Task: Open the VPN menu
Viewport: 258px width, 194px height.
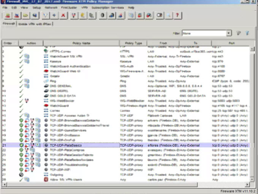Action: (84, 8)
